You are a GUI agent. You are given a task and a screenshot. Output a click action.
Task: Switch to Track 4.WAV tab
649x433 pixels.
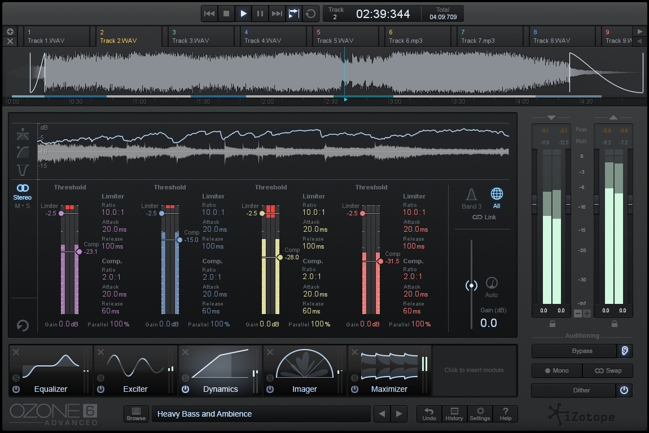point(274,37)
